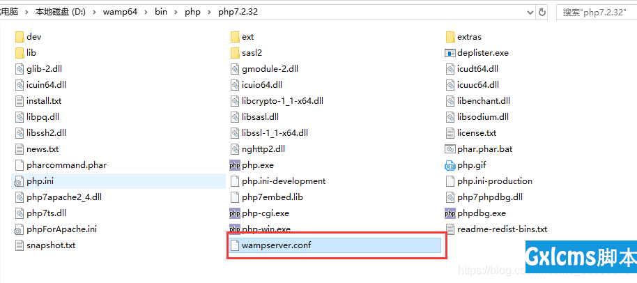Select the file name icuuc64.dll
The image size is (637, 283).
(x=478, y=85)
